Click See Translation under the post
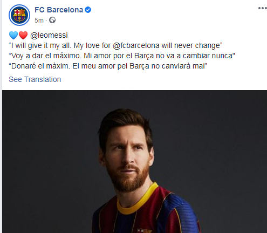 35,79
